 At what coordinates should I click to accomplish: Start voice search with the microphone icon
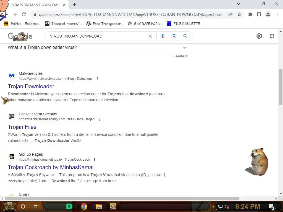click(163, 36)
